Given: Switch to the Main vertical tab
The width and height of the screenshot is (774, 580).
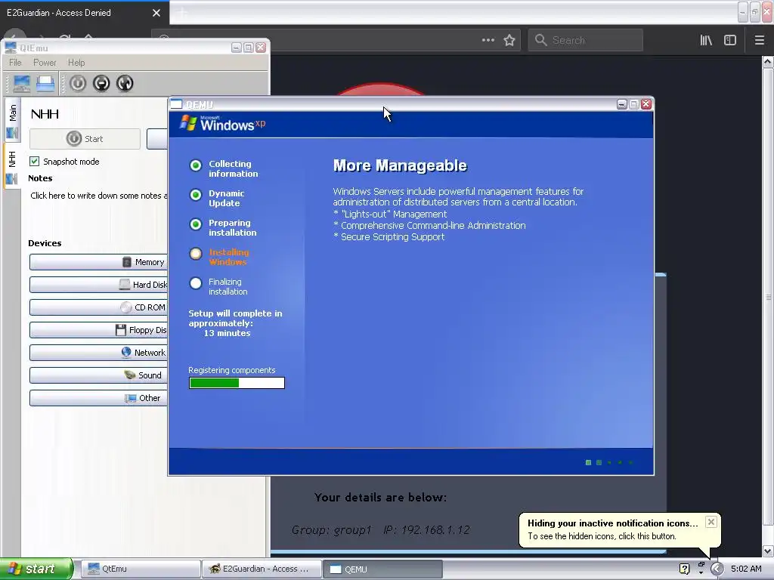Looking at the screenshot, I should pos(12,121).
